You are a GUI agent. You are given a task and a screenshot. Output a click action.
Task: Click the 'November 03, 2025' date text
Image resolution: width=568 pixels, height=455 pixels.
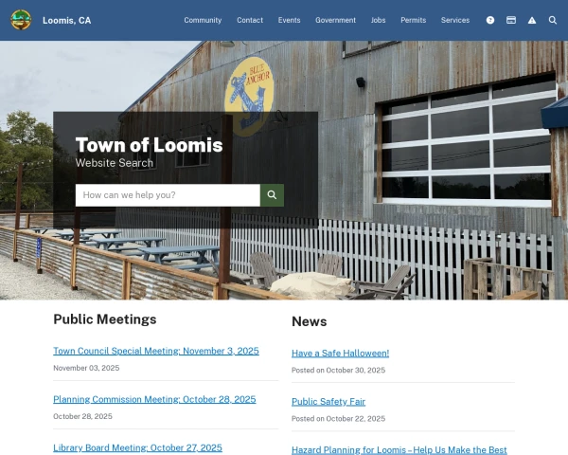(x=86, y=368)
